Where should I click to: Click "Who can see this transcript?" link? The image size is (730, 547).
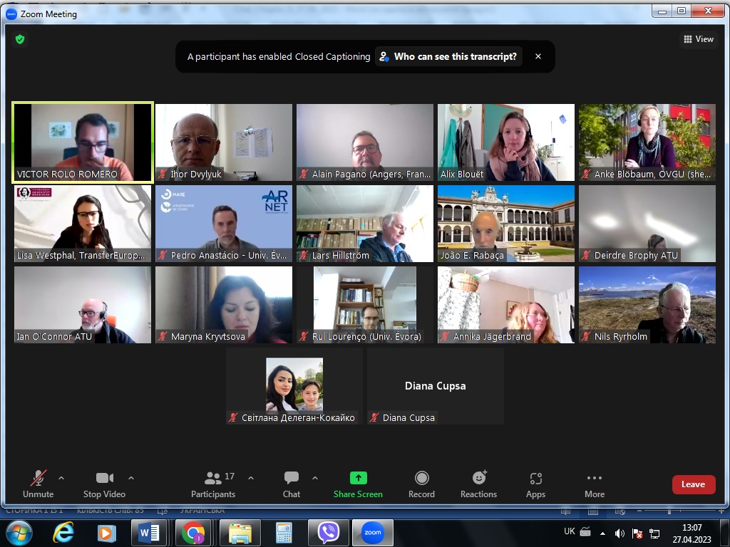(x=449, y=56)
